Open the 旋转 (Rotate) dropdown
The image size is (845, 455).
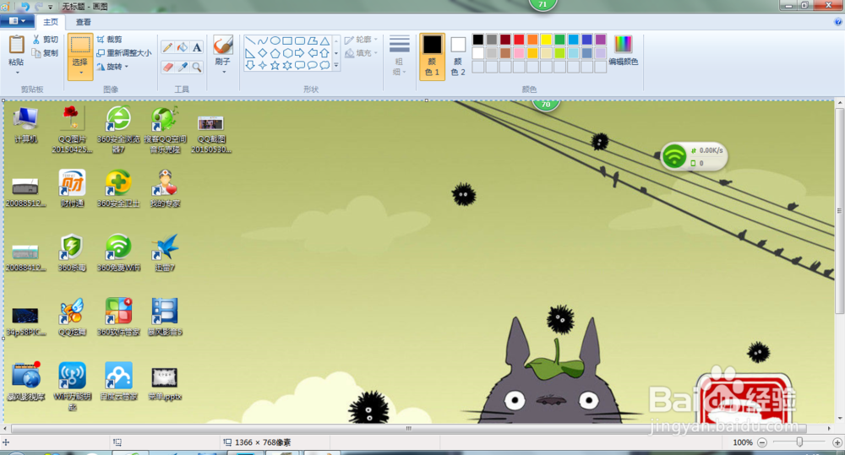pyautogui.click(x=113, y=67)
